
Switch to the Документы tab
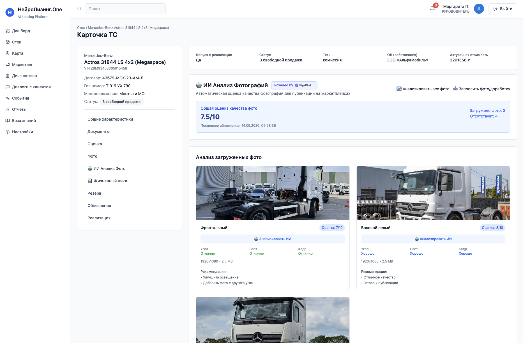click(x=98, y=132)
